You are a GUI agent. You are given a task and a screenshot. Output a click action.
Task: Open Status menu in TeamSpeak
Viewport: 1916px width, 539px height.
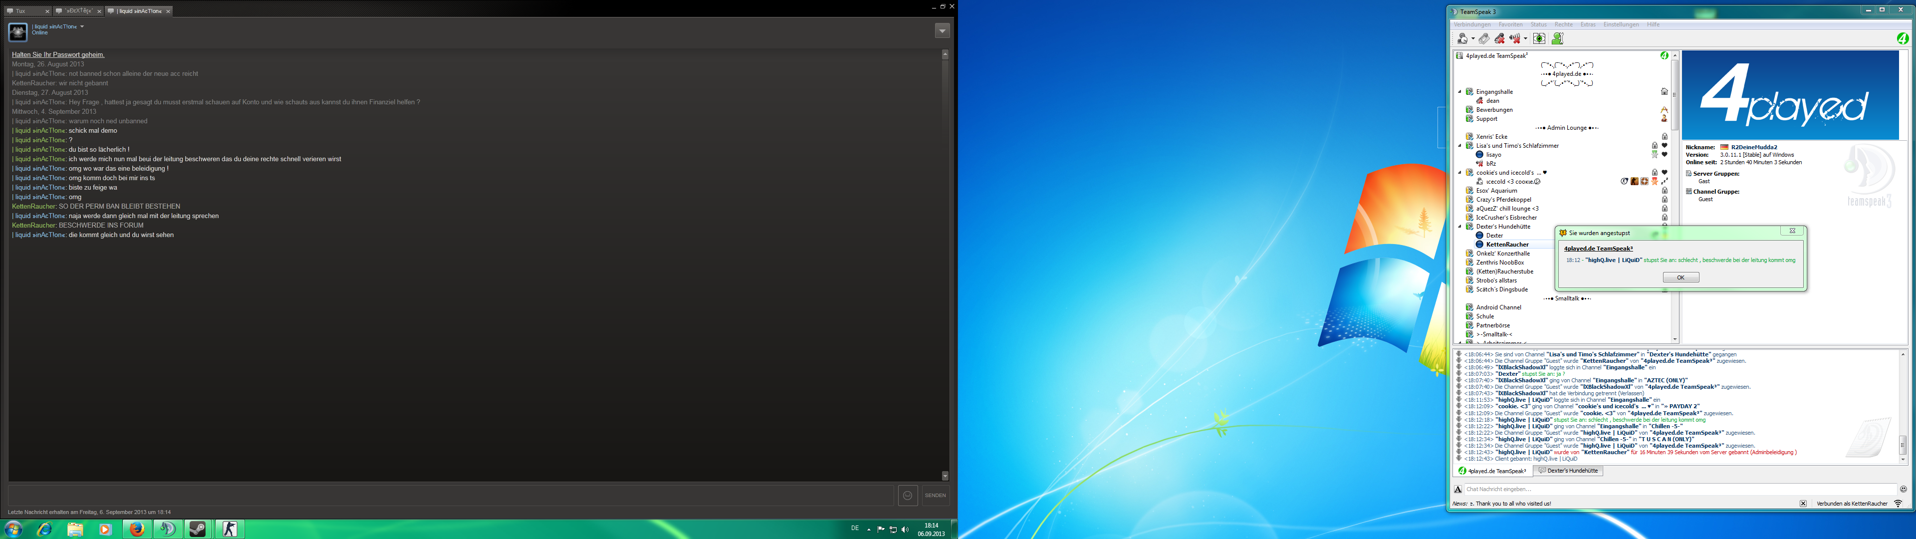tap(1538, 24)
